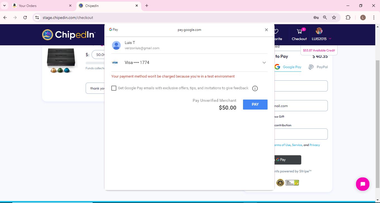Click the email input field ending mail.com

pos(301,106)
